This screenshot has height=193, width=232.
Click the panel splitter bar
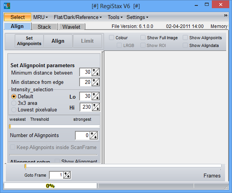click(103, 108)
